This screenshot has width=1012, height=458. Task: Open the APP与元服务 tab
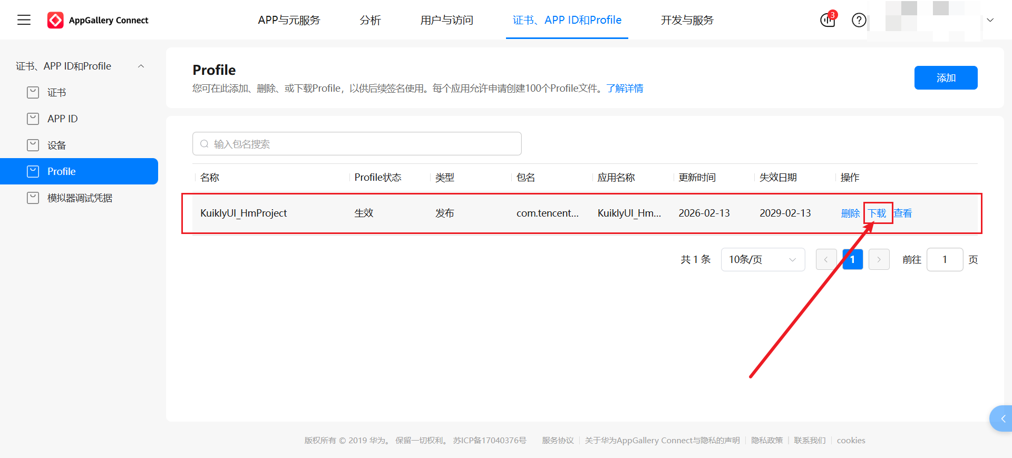pos(289,20)
